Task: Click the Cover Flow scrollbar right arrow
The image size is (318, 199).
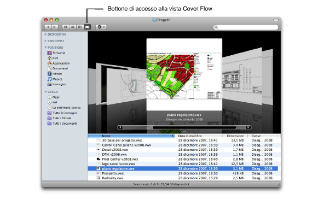Action: (248, 127)
